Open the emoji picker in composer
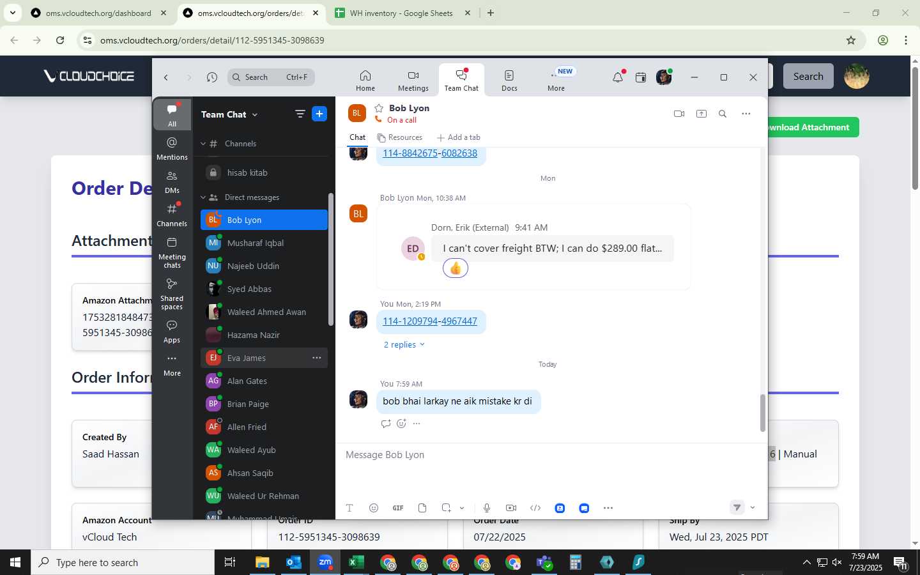This screenshot has width=920, height=575. pos(374,508)
